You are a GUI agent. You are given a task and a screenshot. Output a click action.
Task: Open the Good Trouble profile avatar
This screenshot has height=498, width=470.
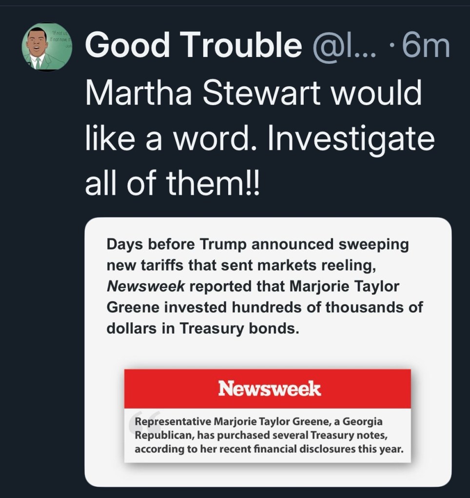tap(47, 47)
